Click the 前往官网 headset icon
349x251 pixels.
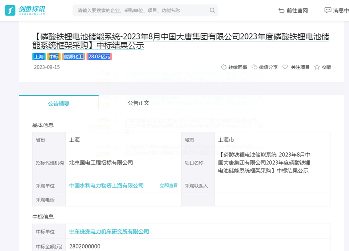281,10
